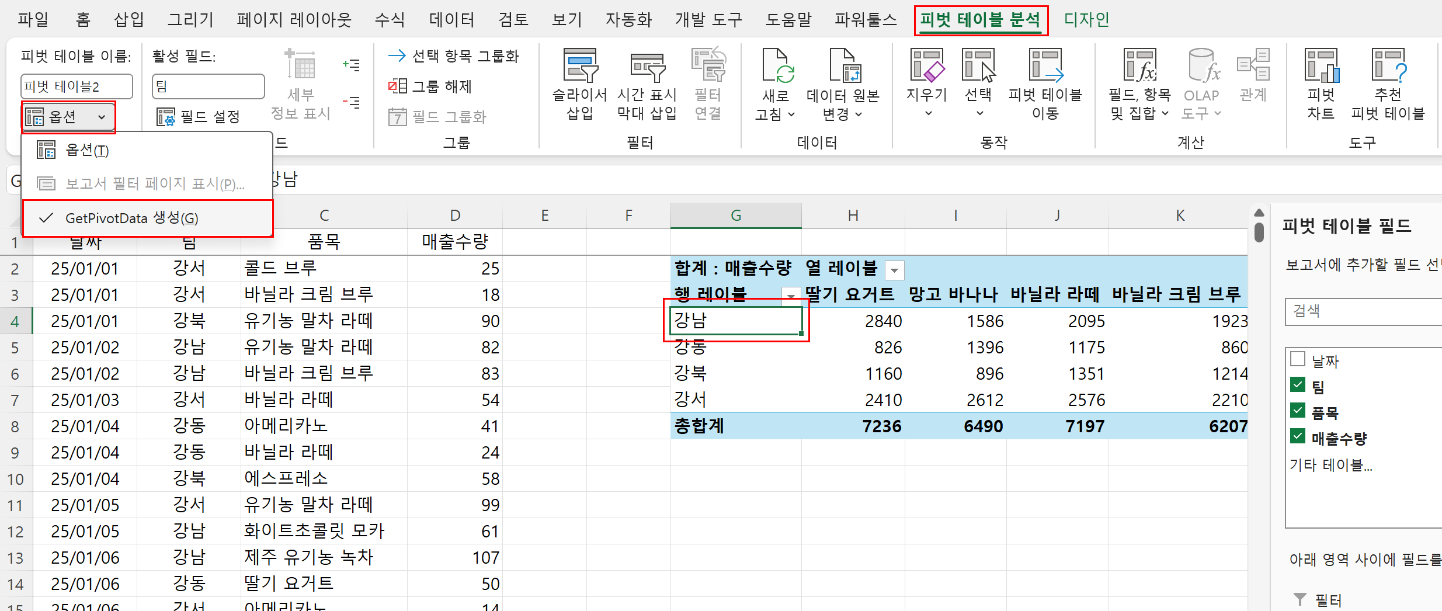Click the grand total 7197 cell
This screenshot has height=611, width=1442.
click(x=1057, y=426)
